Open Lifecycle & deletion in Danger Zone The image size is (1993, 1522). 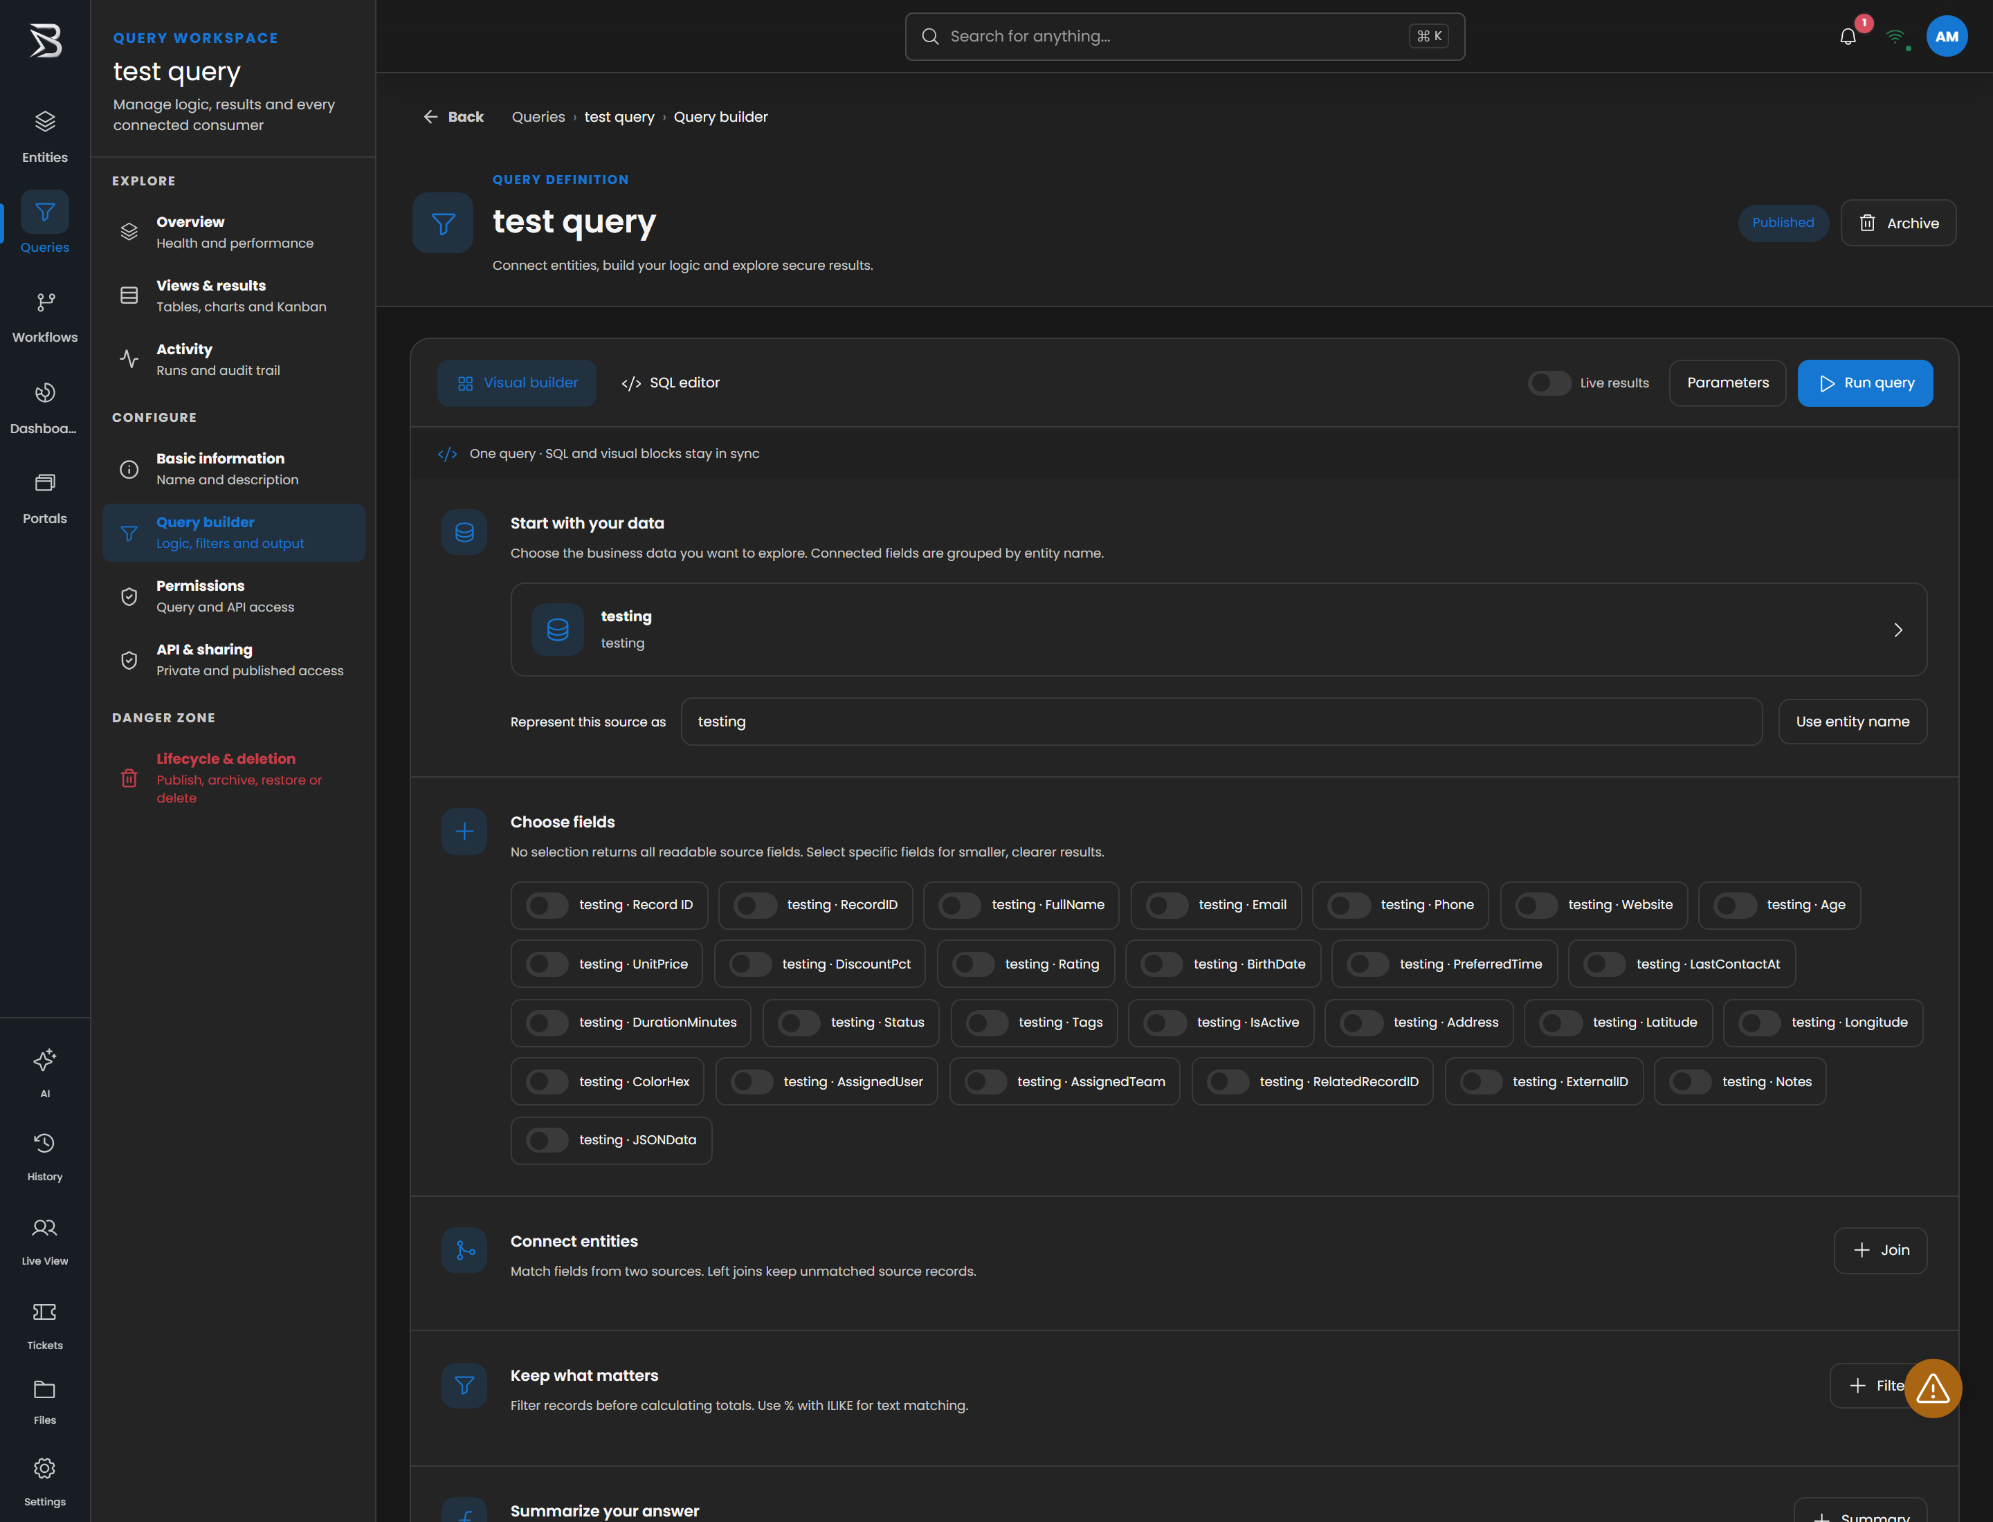[233, 778]
